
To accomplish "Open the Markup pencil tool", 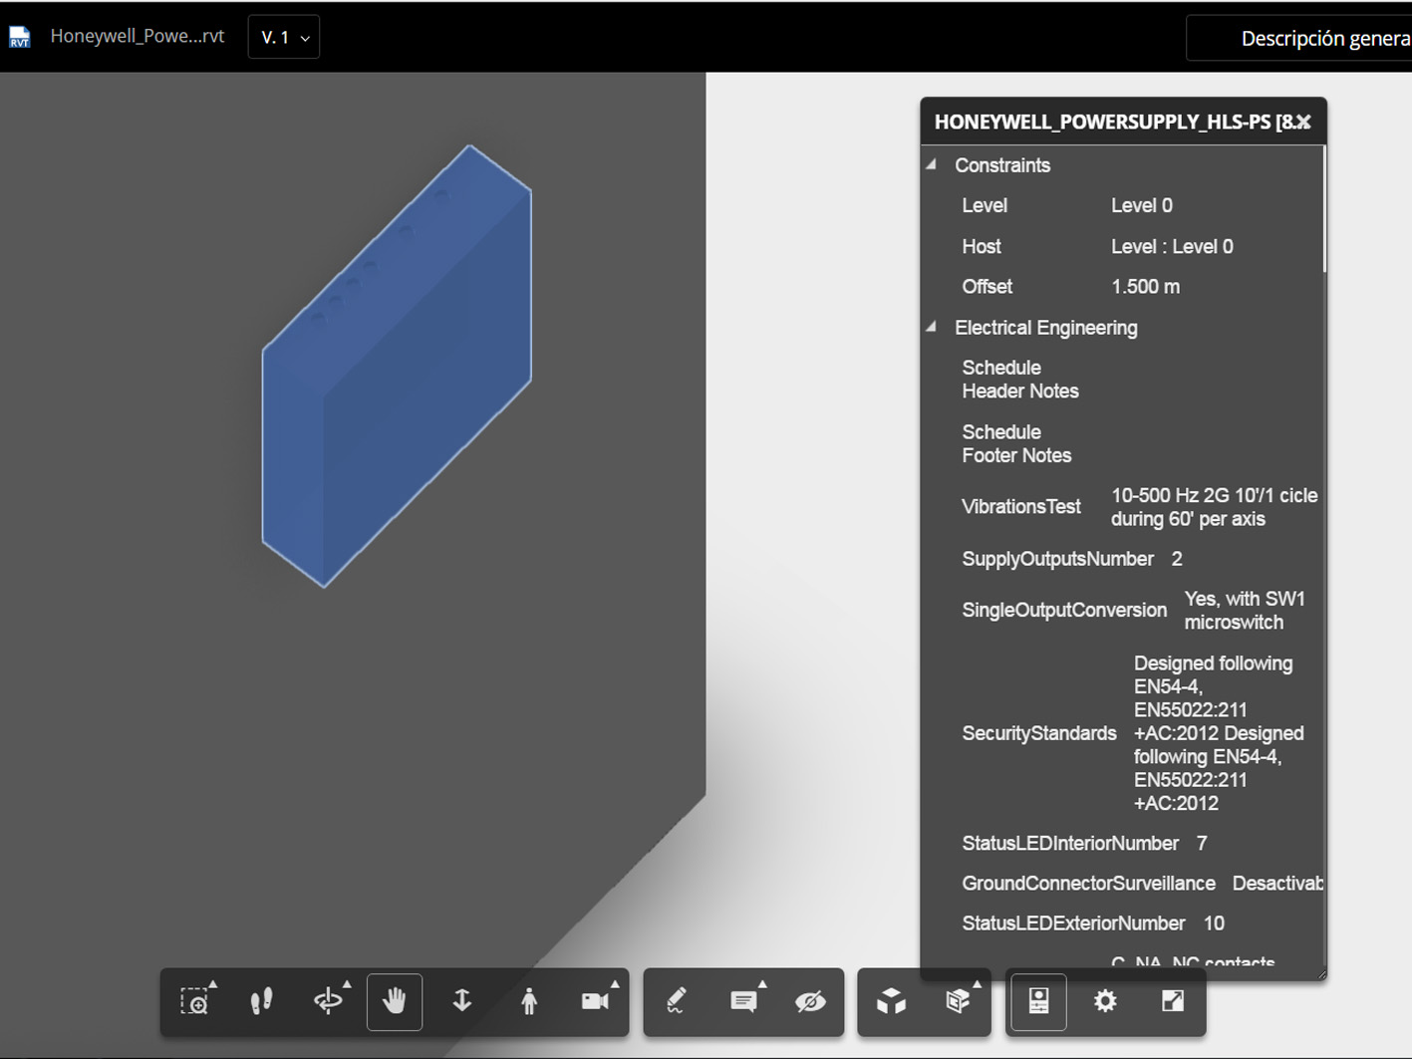I will [x=677, y=1001].
